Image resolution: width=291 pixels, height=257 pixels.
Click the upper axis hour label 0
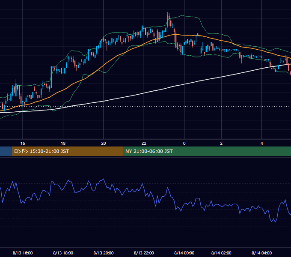coord(184,143)
